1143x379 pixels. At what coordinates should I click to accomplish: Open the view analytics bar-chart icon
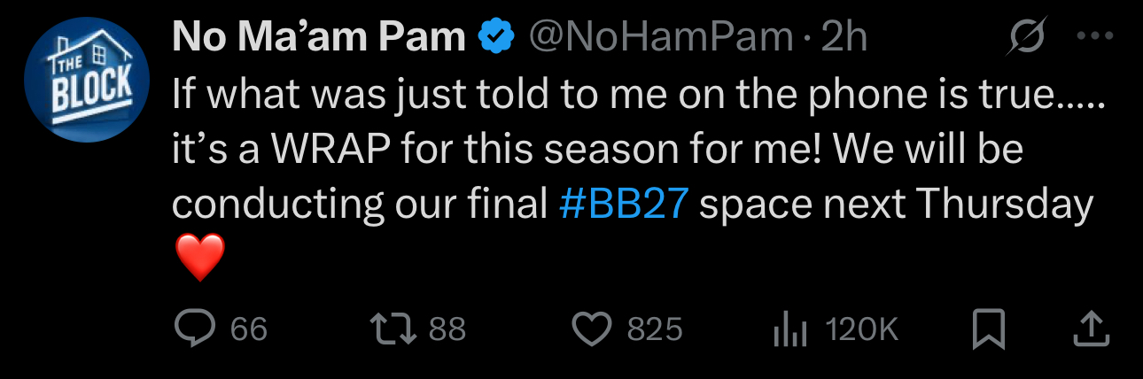tap(790, 331)
